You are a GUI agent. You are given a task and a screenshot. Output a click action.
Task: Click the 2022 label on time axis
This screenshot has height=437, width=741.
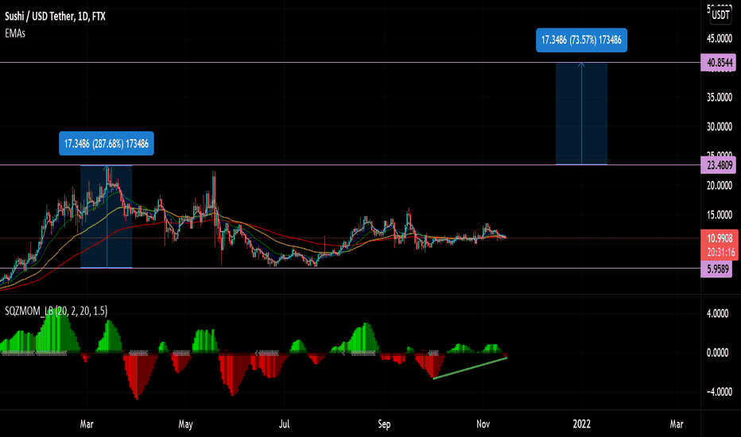581,424
